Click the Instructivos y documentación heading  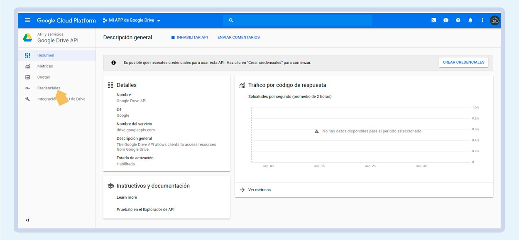153,186
